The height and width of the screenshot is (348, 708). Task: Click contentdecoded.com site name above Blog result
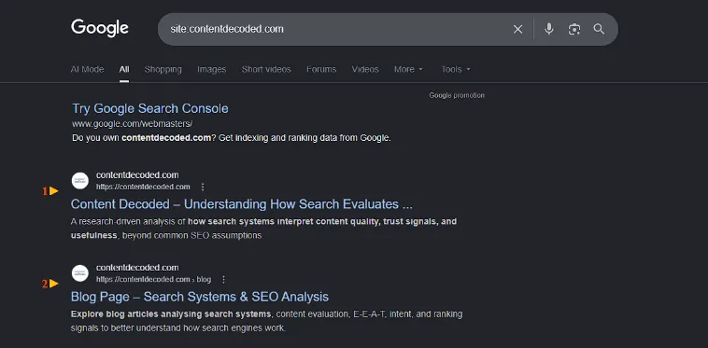pos(137,268)
